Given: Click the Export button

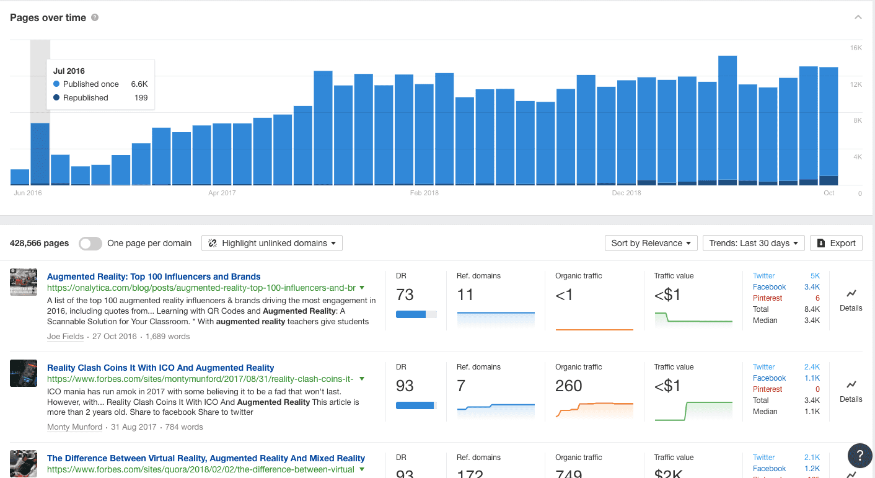Looking at the screenshot, I should tap(836, 243).
